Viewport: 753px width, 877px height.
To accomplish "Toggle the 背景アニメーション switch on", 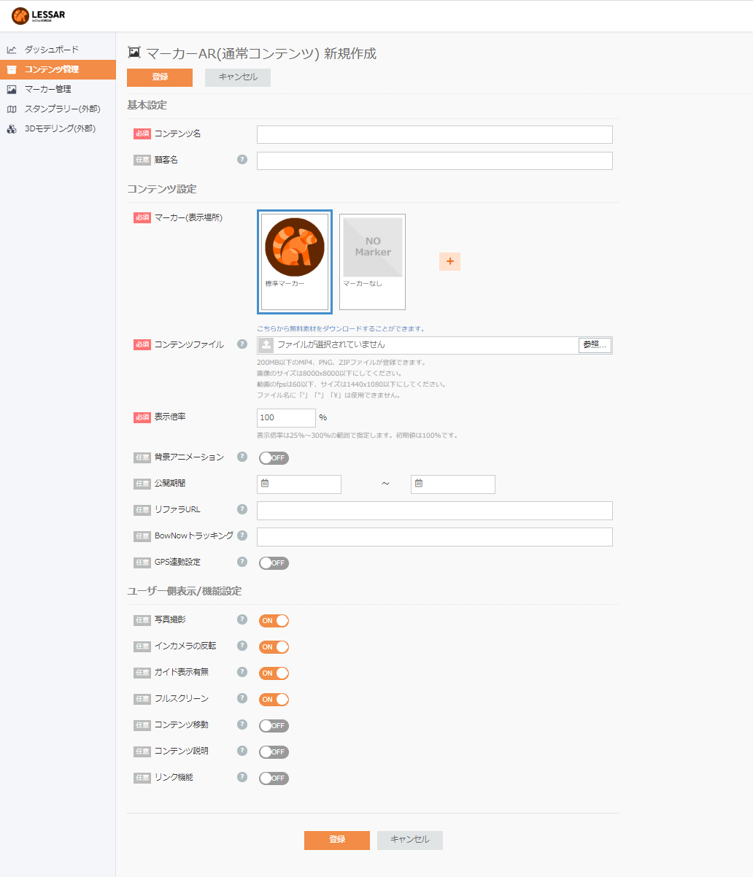I will pos(274,458).
